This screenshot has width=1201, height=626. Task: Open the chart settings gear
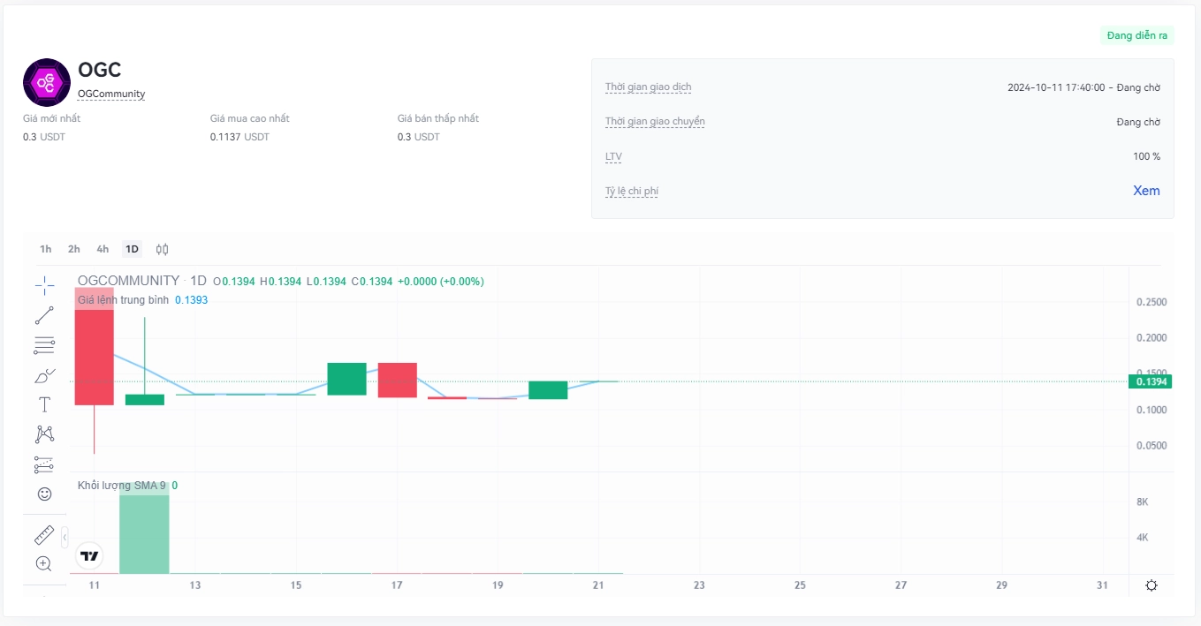[1151, 585]
